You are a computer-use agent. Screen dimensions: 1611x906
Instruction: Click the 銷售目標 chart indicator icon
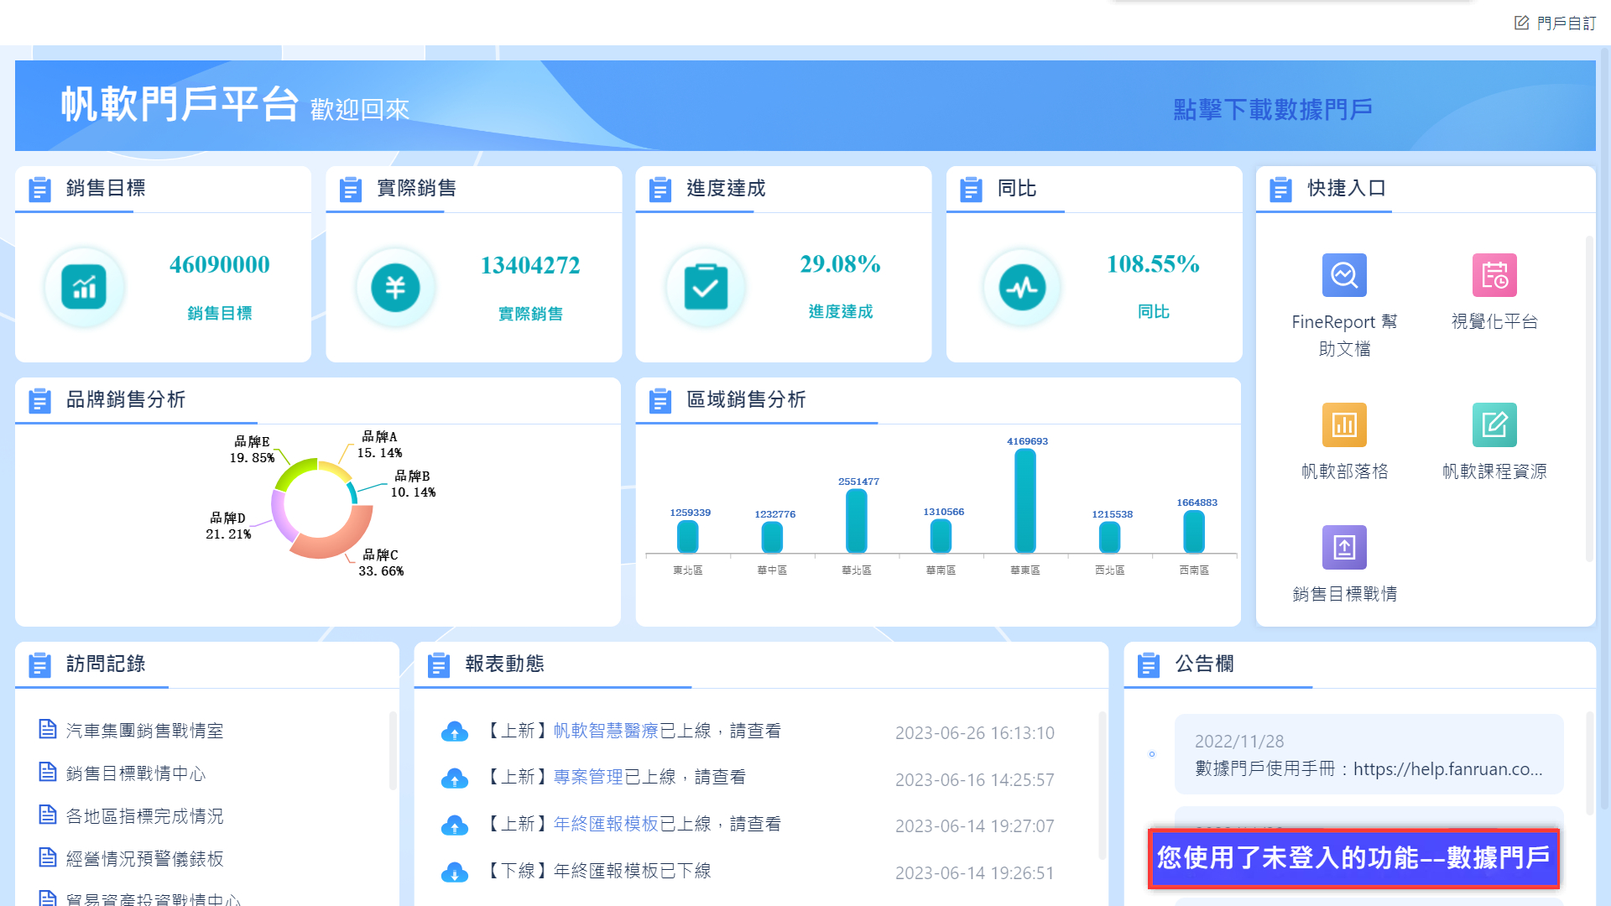pyautogui.click(x=84, y=288)
